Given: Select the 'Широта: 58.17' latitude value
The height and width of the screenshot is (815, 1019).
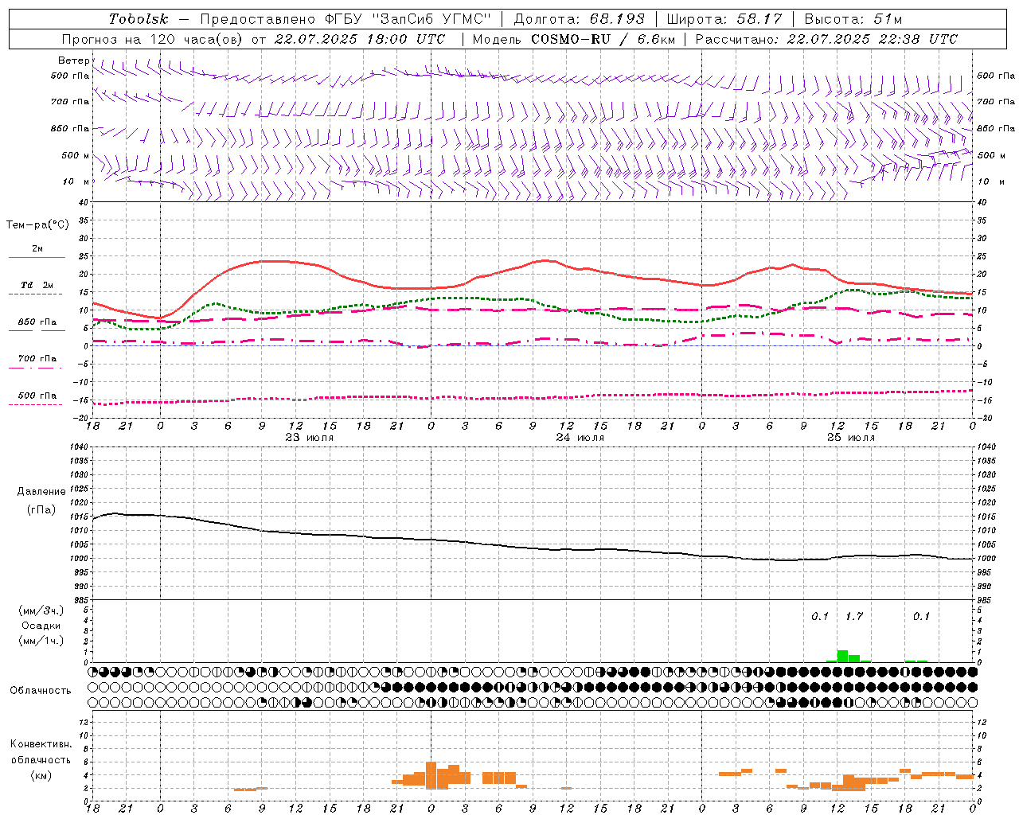Looking at the screenshot, I should click(724, 19).
